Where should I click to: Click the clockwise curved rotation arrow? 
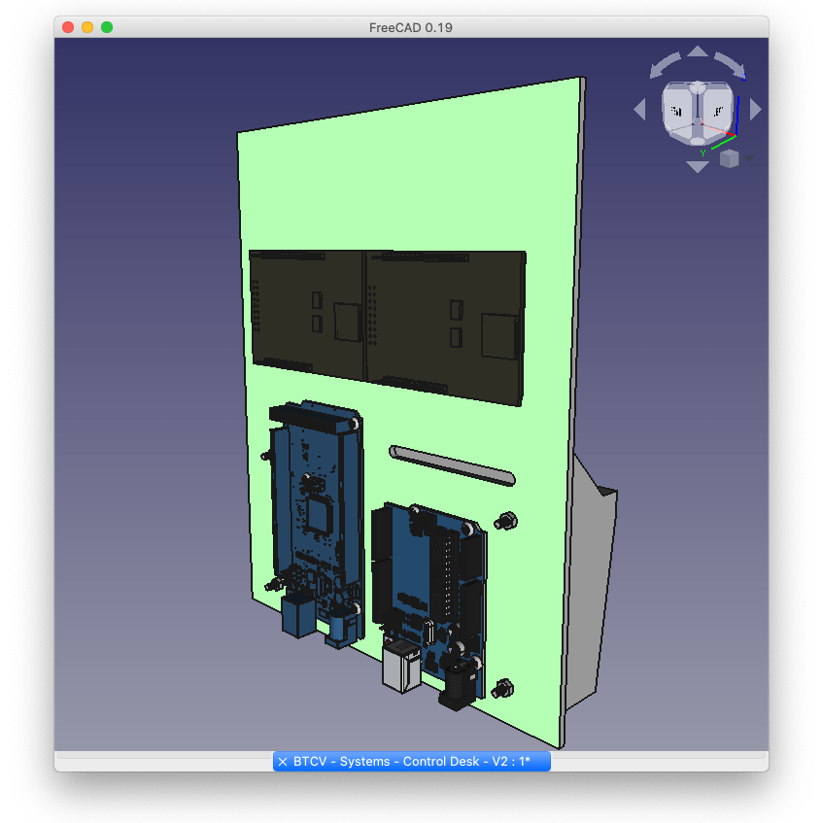731,64
